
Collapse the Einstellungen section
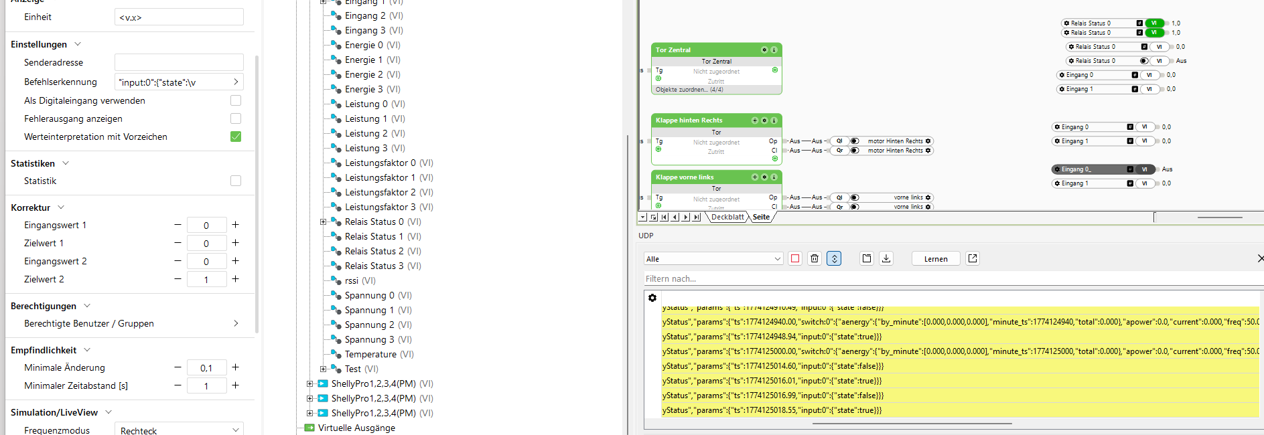pyautogui.click(x=78, y=44)
